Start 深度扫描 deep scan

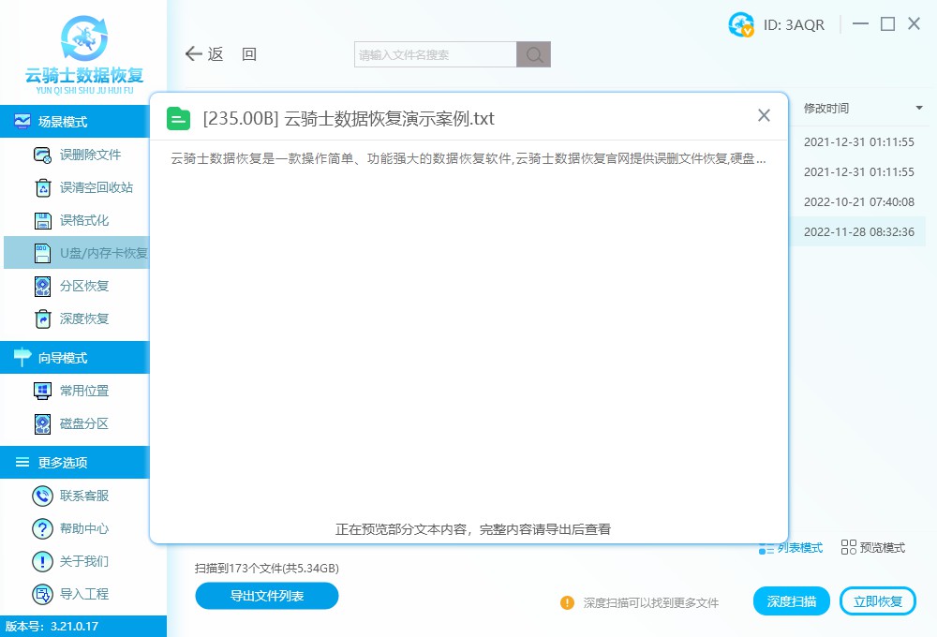coord(791,600)
